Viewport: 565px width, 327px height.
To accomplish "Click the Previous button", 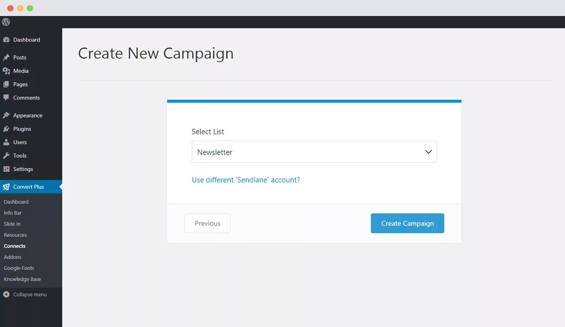I will pyautogui.click(x=207, y=223).
